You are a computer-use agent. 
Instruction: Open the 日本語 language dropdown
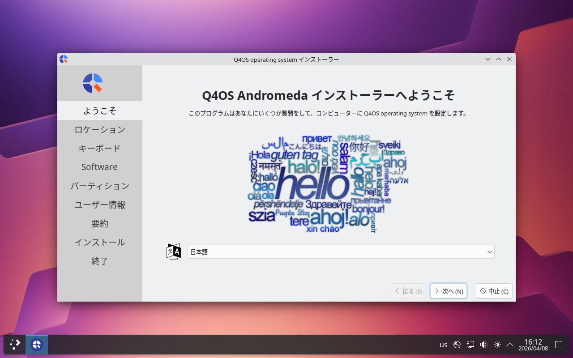point(341,252)
